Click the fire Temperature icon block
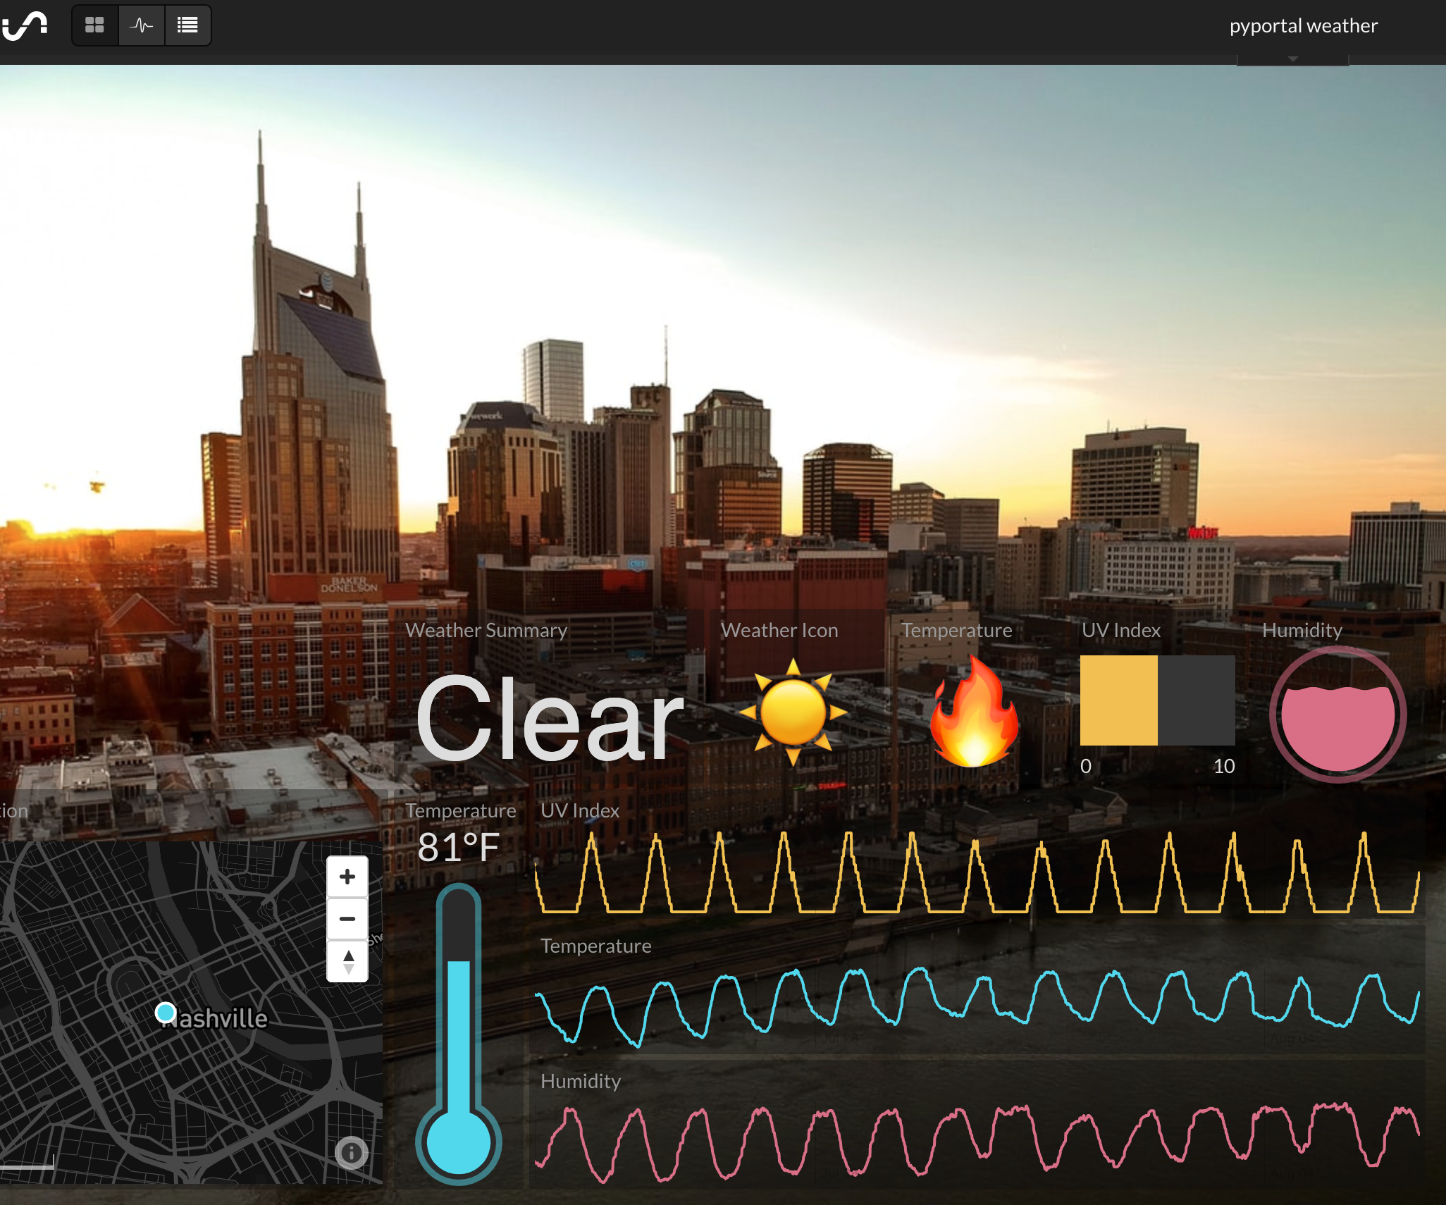1446x1205 pixels. click(x=976, y=714)
